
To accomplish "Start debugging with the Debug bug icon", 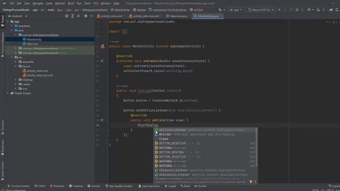I will pos(297,10).
